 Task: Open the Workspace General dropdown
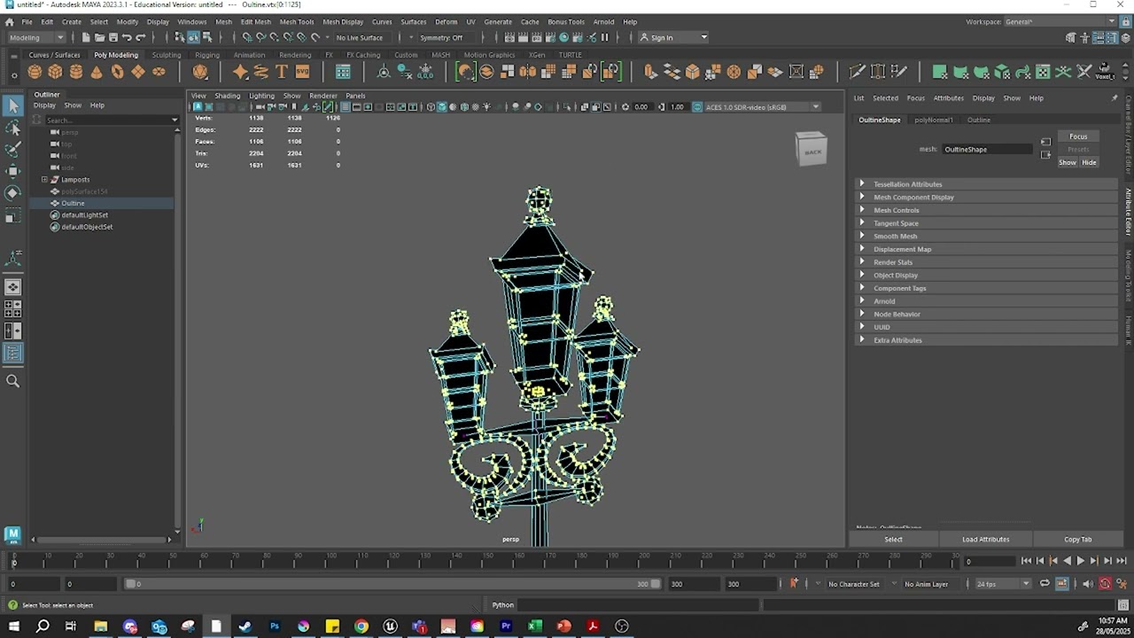tap(1060, 21)
